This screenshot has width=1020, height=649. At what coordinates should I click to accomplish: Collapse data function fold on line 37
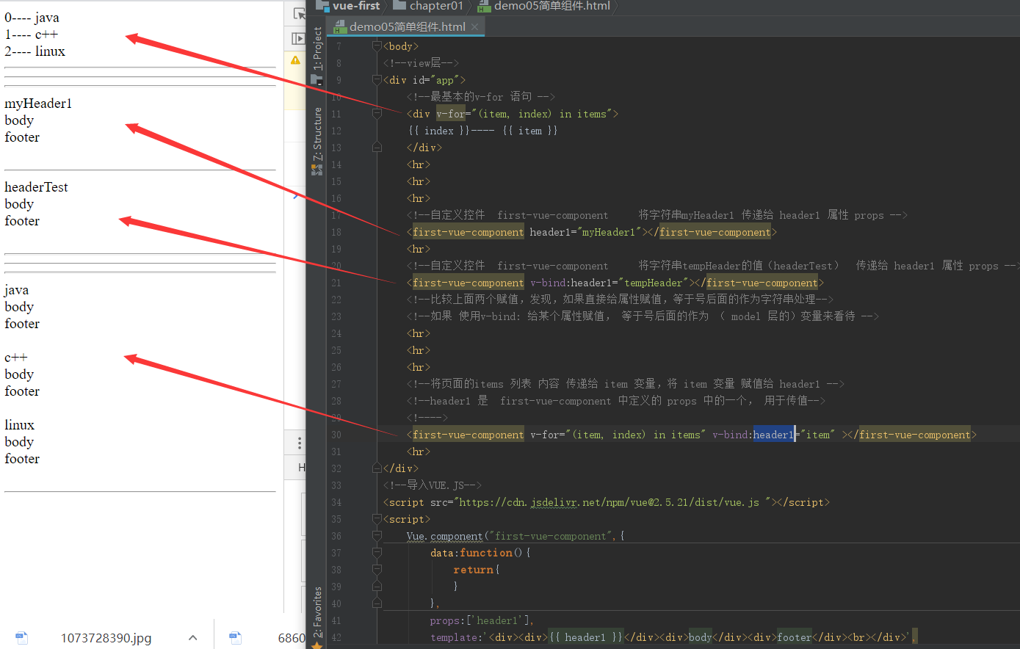[377, 553]
